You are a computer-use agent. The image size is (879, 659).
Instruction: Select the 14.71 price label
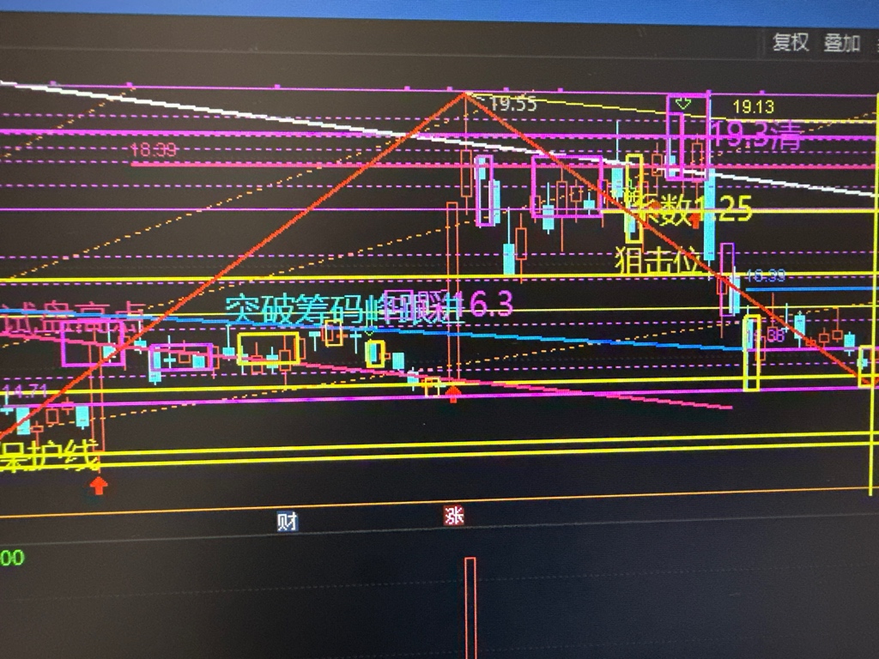[x=24, y=390]
